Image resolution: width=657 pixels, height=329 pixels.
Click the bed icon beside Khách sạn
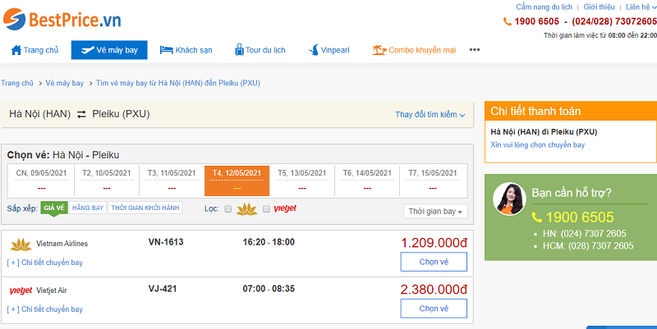click(x=167, y=50)
